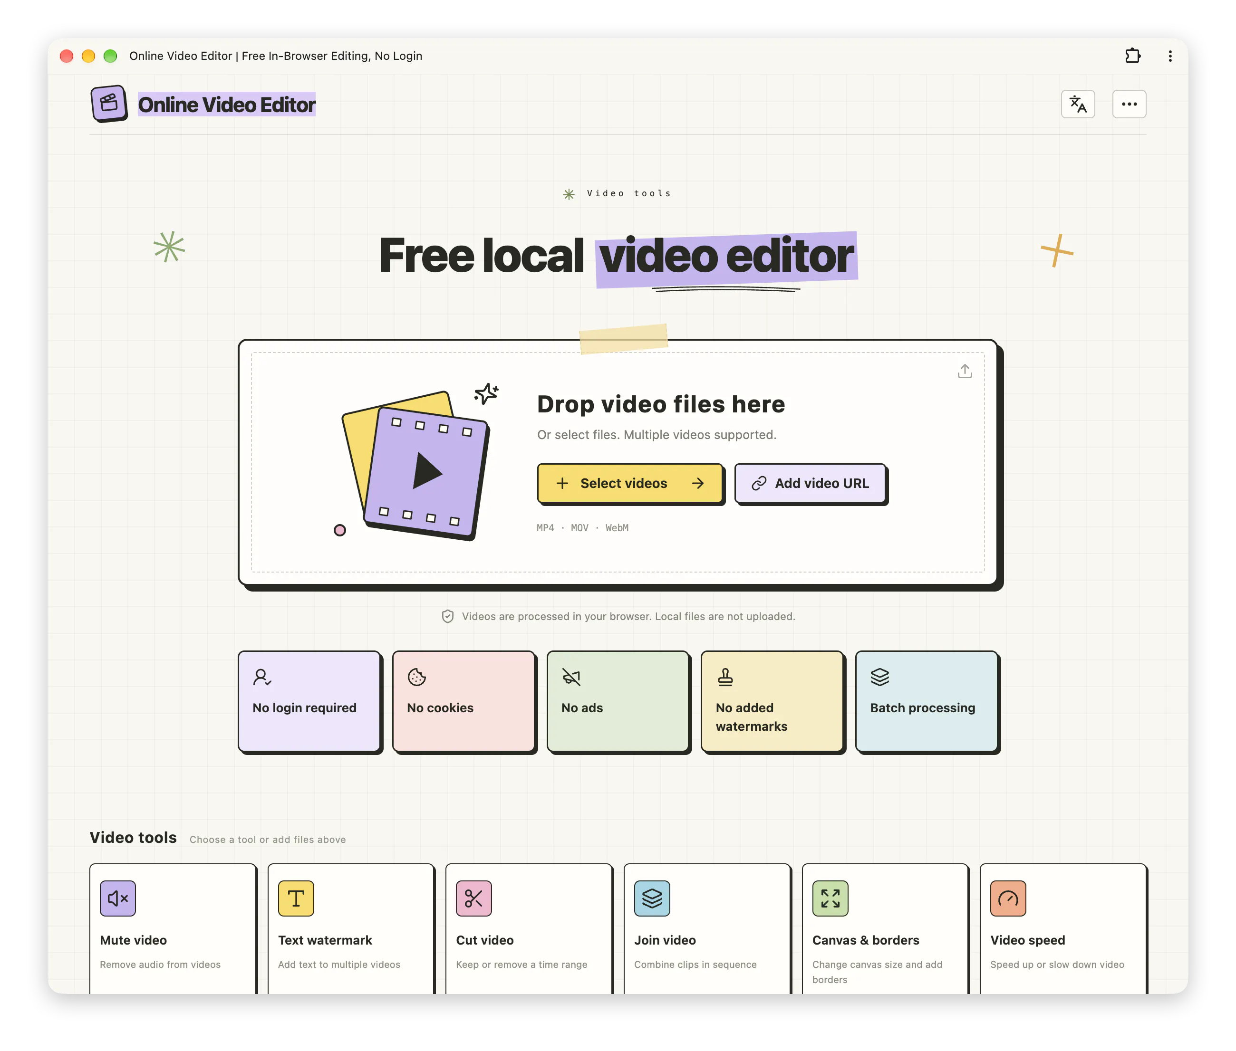Click the 'No ads' label

click(582, 707)
